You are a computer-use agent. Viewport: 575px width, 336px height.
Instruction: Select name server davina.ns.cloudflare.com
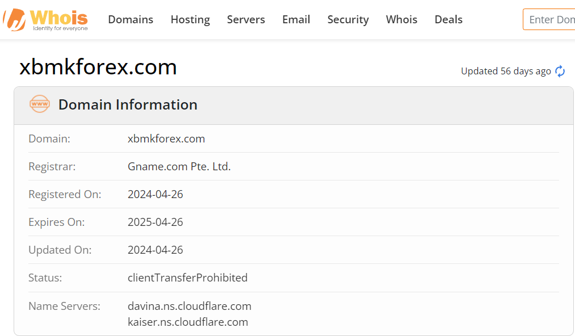(190, 306)
